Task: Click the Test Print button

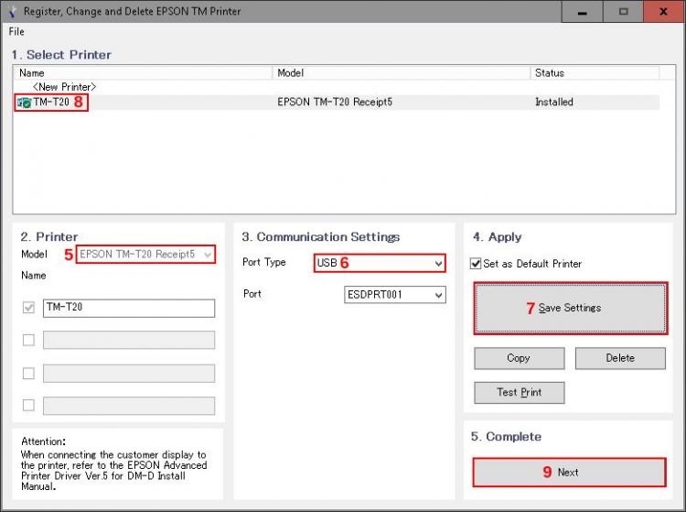Action: (520, 392)
